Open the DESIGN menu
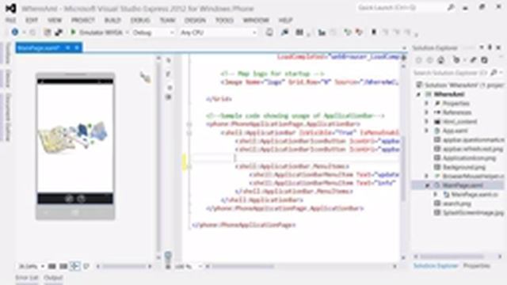This screenshot has height=285, width=507. pyautogui.click(x=195, y=20)
